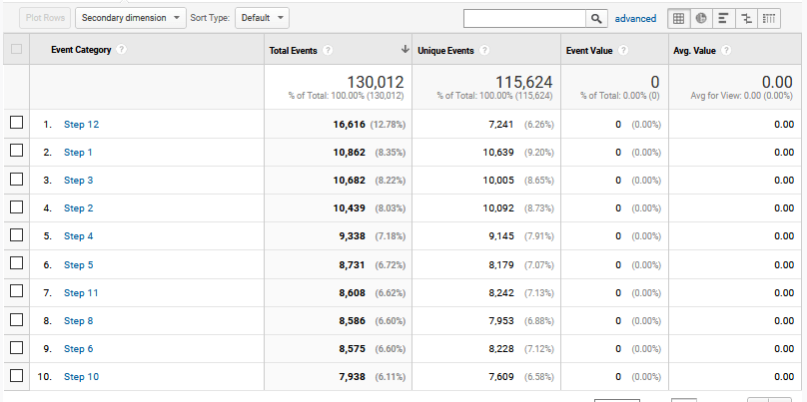Select the performance bar view icon

[x=724, y=18]
